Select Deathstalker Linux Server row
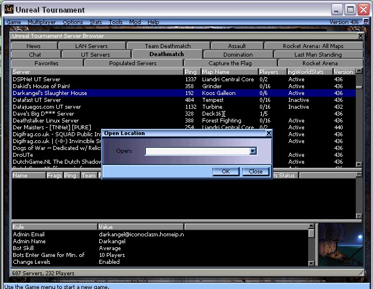This screenshot has width=373, height=289. click(x=184, y=121)
